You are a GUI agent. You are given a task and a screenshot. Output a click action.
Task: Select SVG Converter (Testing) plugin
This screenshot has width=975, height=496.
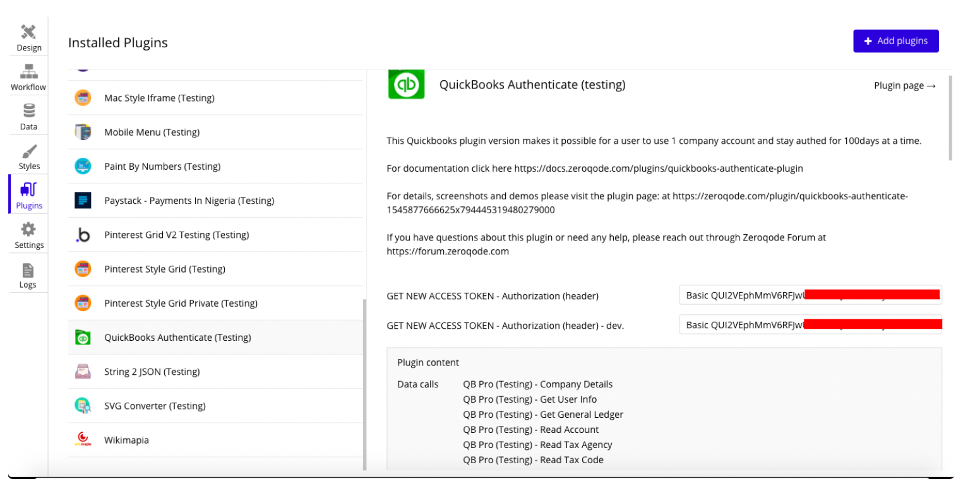pyautogui.click(x=155, y=406)
